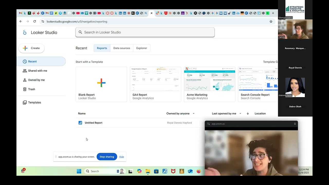Screen dimensions: 329x185
Task: Click the Hide link on sharing bar
Action: 122,157
